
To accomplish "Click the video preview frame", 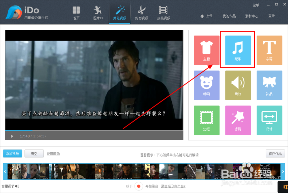I will pyautogui.click(x=94, y=80).
